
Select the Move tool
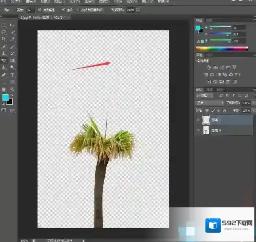coord(12,25)
